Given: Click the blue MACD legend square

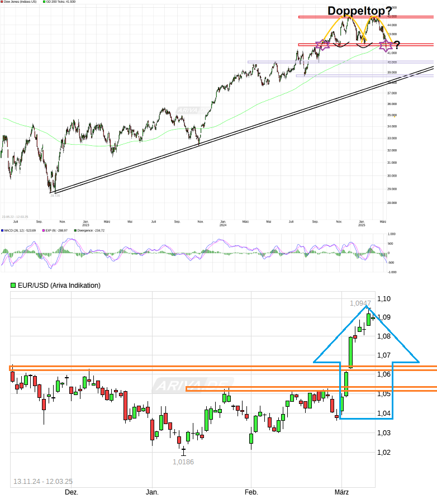Looking at the screenshot, I should [x=2, y=230].
